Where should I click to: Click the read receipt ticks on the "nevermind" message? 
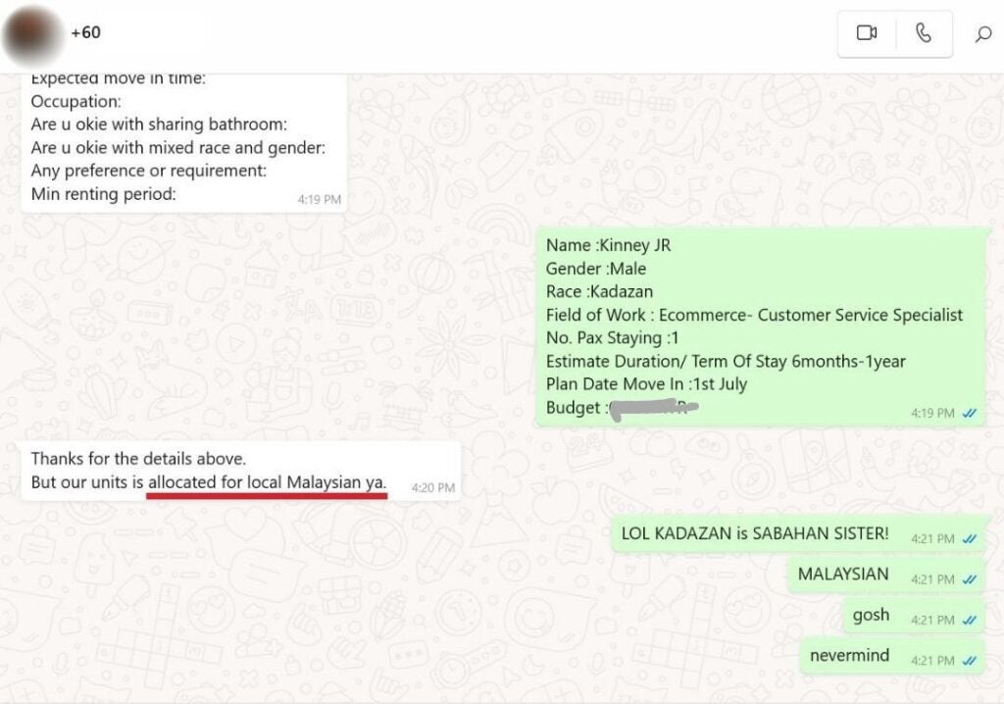(970, 660)
